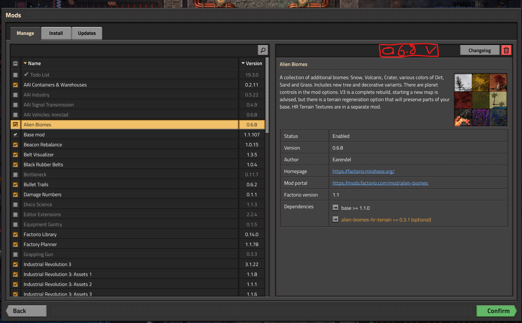Disable AAI Containers & Warehouses checkbox
This screenshot has width=522, height=323.
point(16,85)
